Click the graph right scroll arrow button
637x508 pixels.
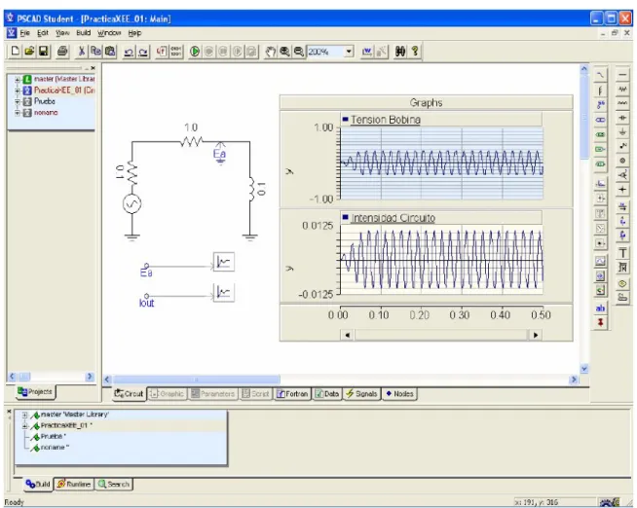tap(536, 335)
